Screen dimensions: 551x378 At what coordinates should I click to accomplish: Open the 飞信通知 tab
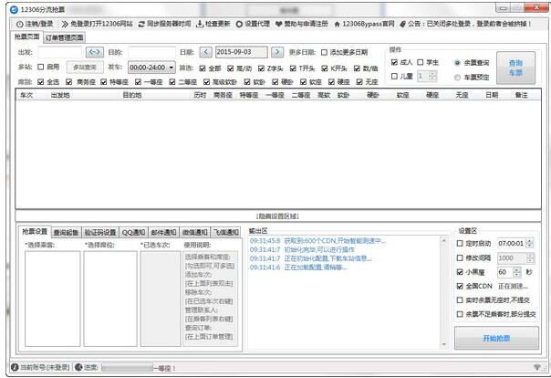(x=226, y=233)
